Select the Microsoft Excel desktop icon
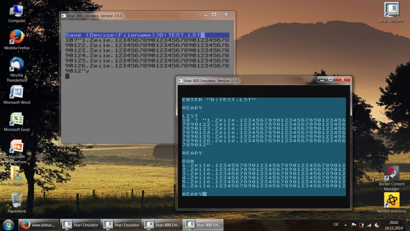The height and width of the screenshot is (231, 410). pyautogui.click(x=17, y=122)
